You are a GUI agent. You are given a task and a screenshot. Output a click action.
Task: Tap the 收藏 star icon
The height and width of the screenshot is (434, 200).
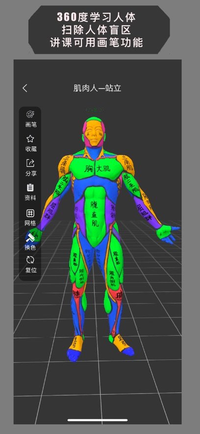(x=30, y=139)
